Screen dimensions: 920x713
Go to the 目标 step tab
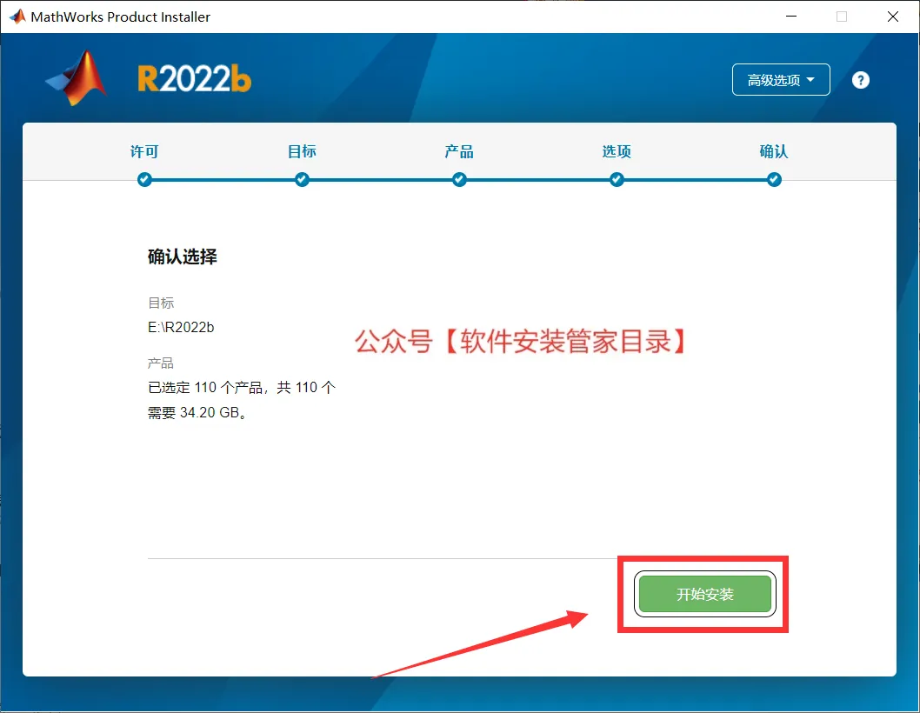pos(302,151)
